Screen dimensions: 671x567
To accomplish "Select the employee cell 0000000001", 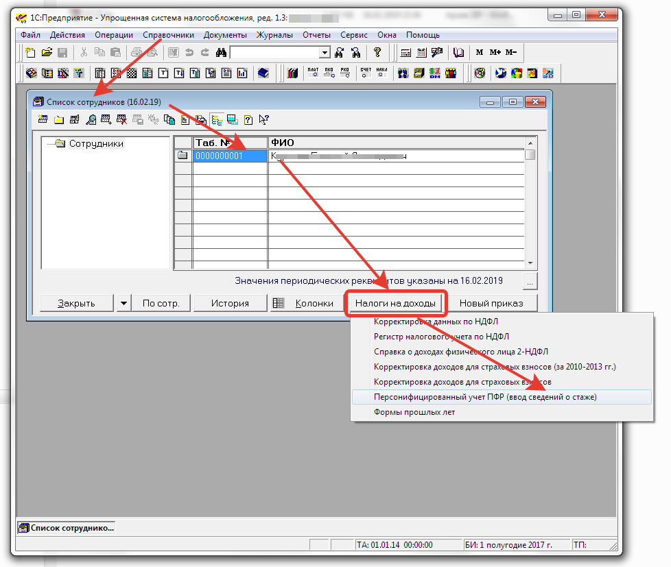I will pos(231,156).
